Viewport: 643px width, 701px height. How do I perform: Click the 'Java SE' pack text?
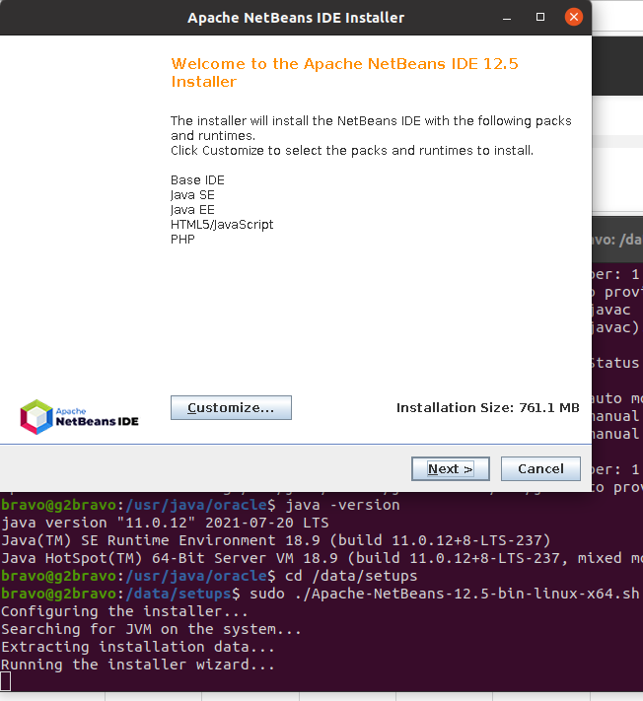pyautogui.click(x=192, y=195)
